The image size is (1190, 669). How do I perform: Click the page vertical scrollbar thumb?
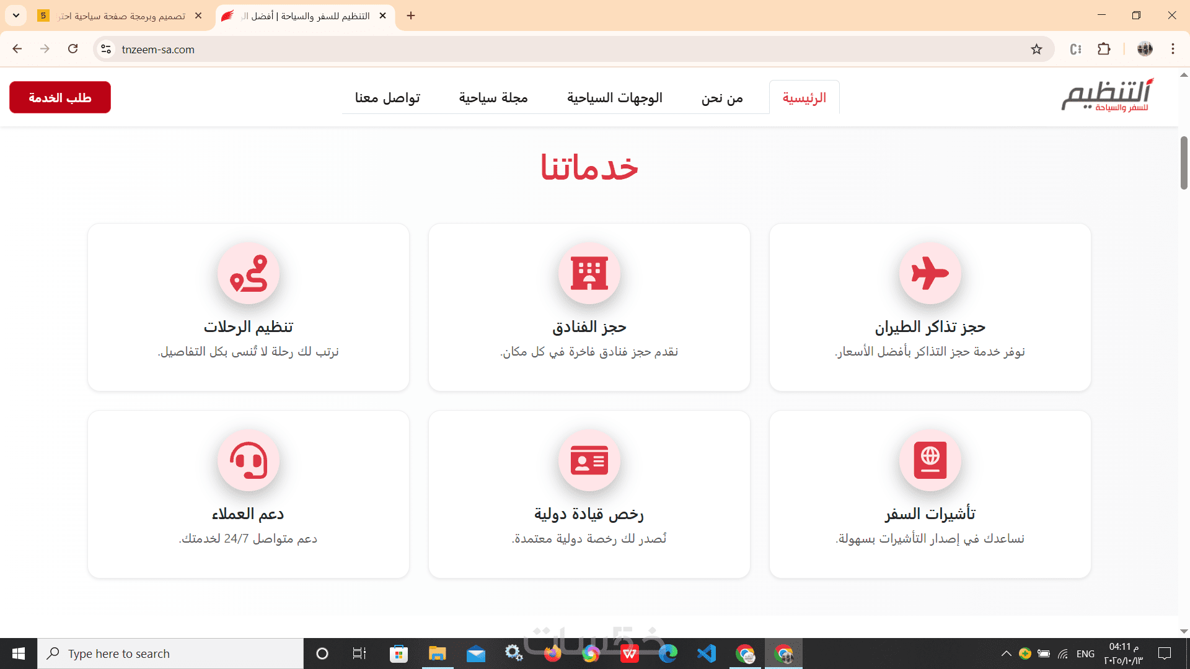[1184, 162]
